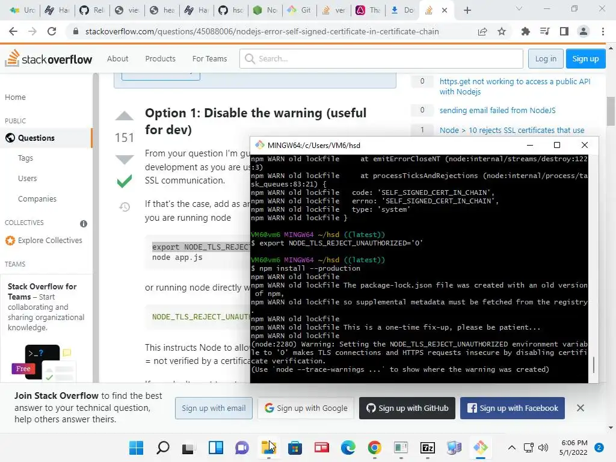The width and height of the screenshot is (616, 462).
Task: Open the Widgets taskbar icon
Action: (216, 448)
